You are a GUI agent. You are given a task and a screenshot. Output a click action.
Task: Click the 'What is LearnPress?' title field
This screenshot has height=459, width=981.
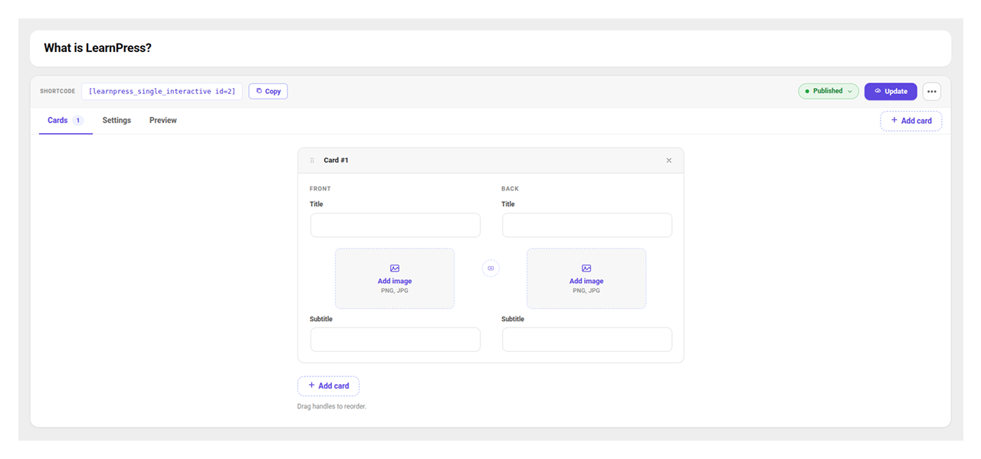(x=490, y=48)
